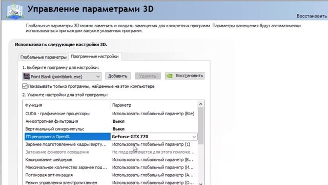Switch to Глобальные параметры tab
The height and width of the screenshot is (185, 328).
[x=43, y=57]
